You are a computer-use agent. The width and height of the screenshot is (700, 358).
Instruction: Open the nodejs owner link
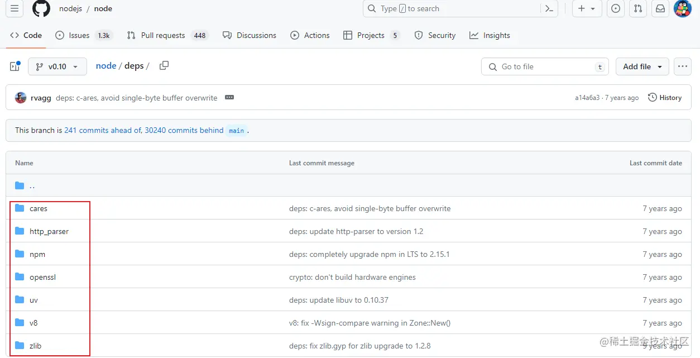pyautogui.click(x=71, y=9)
